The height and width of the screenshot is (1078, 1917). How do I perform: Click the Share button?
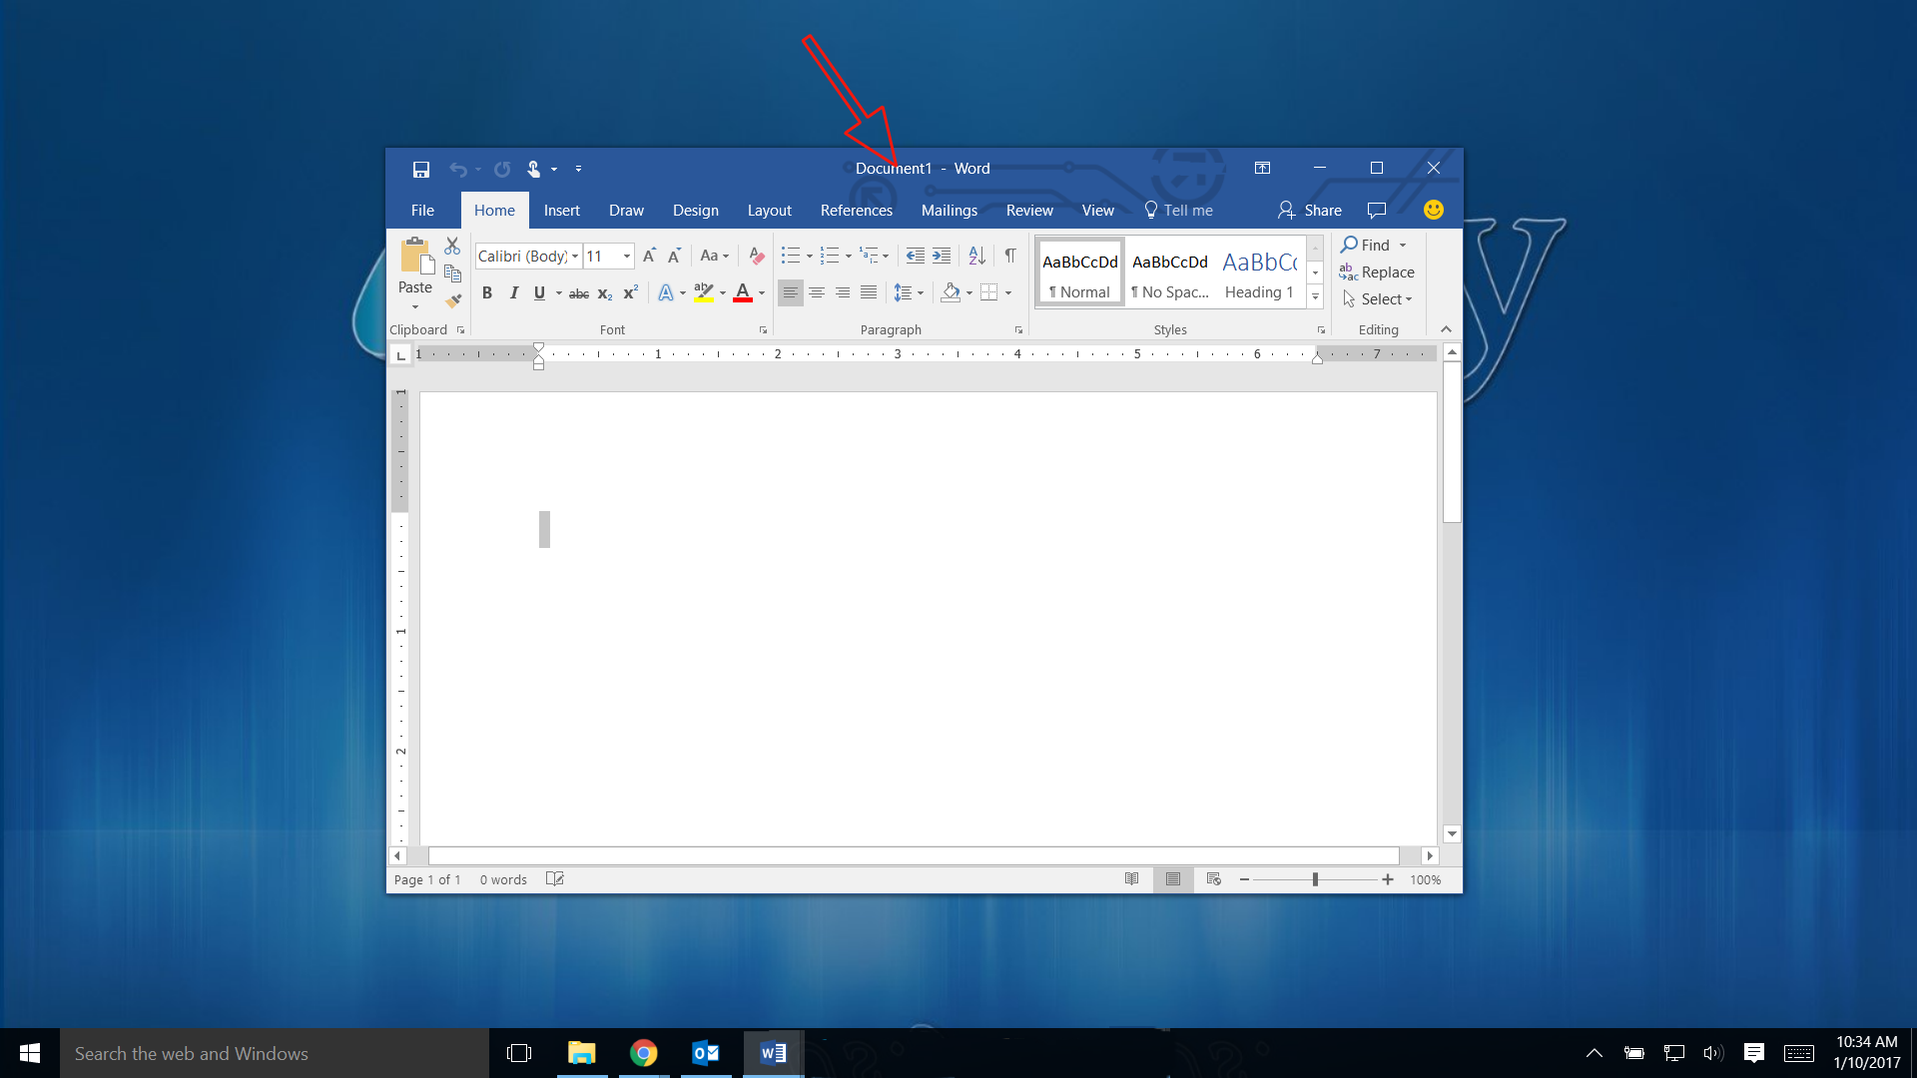pyautogui.click(x=1310, y=211)
